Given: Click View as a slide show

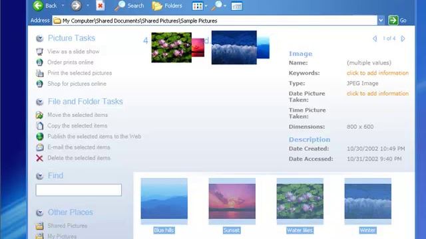Looking at the screenshot, I should (73, 52).
